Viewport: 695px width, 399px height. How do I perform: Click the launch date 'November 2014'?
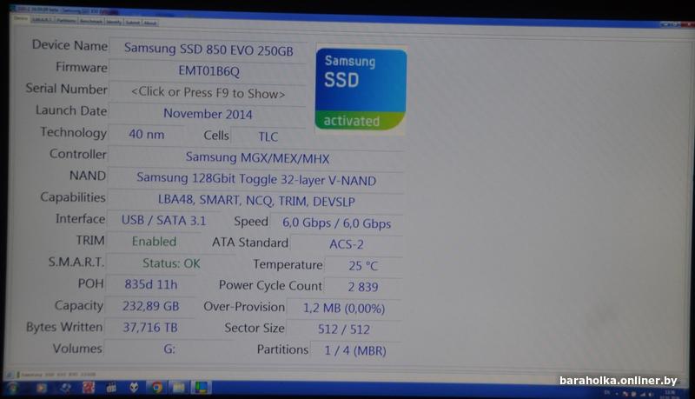208,114
